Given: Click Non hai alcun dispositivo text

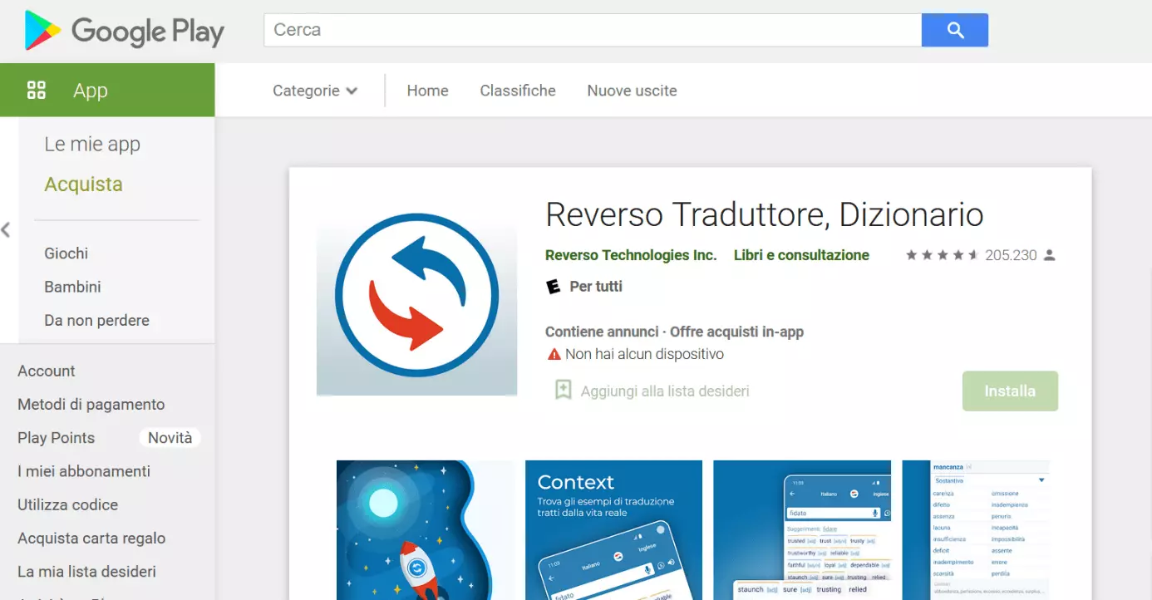Looking at the screenshot, I should (x=644, y=354).
